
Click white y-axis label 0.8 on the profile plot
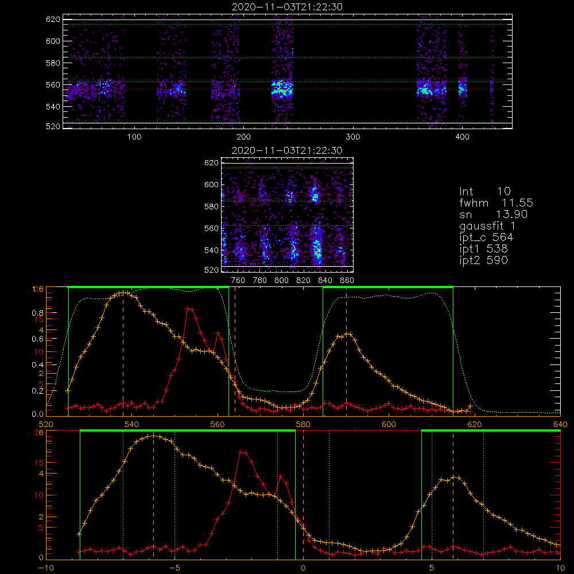38,313
